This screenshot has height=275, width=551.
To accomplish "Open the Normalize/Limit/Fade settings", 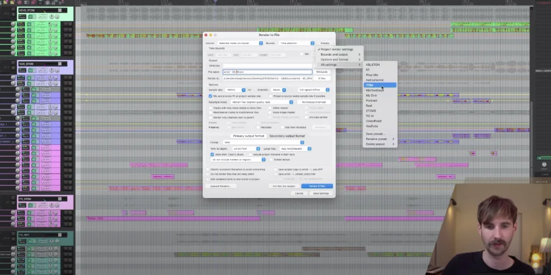I will click(314, 102).
